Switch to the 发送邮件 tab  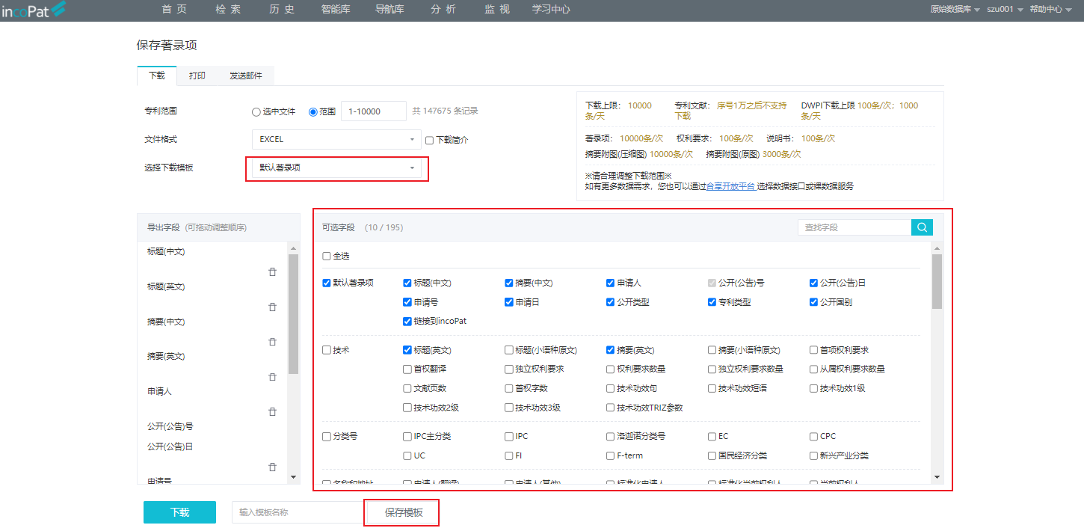(x=246, y=76)
